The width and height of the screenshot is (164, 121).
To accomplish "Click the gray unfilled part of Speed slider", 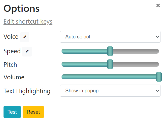I will click(x=136, y=51).
